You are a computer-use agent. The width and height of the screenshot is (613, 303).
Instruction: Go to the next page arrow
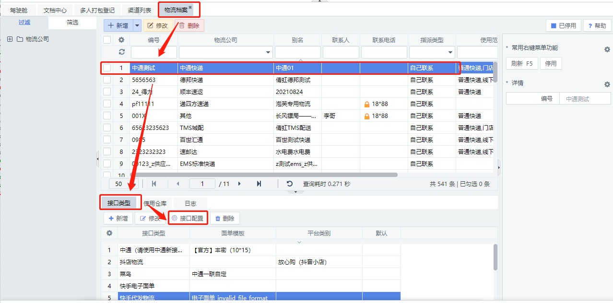[239, 184]
